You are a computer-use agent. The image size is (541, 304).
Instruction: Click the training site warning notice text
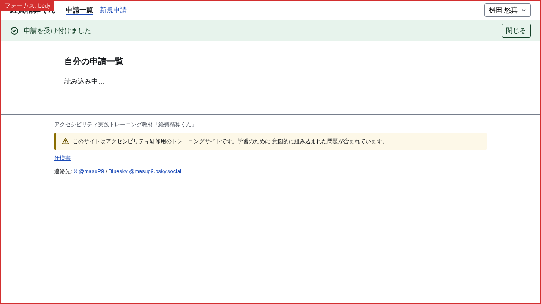click(230, 141)
